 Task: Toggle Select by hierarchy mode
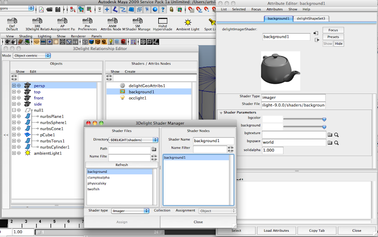pyautogui.click(x=73, y=9)
